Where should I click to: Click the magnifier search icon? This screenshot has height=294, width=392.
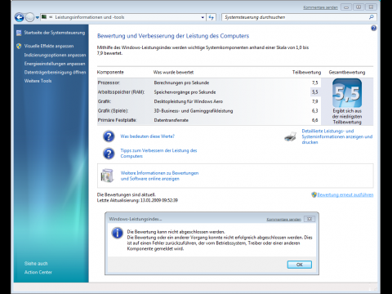point(372,17)
